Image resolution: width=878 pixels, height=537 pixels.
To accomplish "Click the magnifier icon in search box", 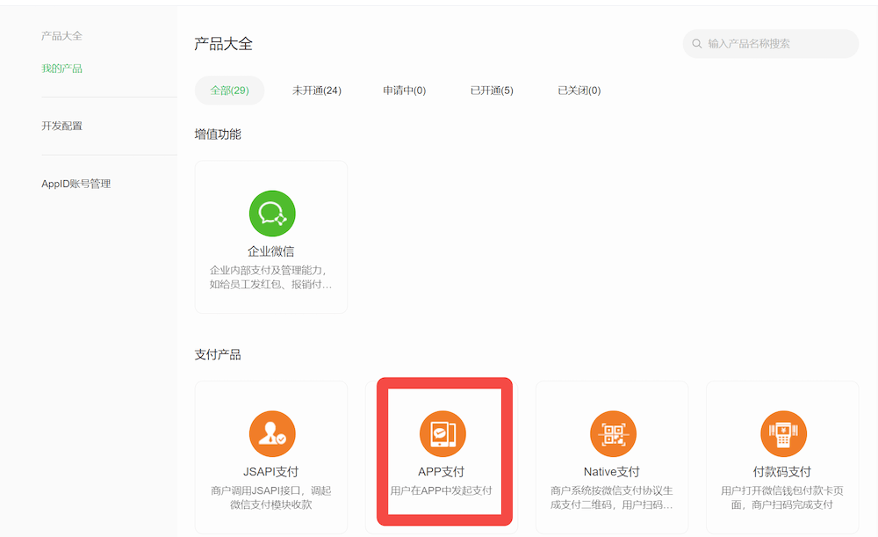I will tap(697, 44).
